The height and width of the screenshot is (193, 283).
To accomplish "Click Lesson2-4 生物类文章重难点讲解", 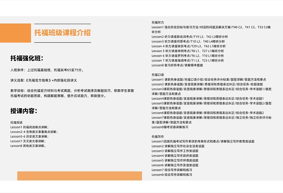I will click(34, 132).
